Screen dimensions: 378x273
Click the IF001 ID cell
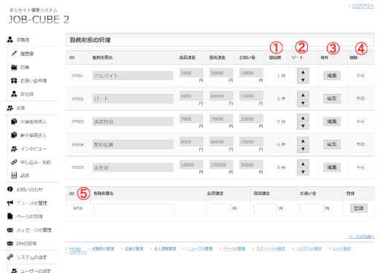click(x=77, y=76)
